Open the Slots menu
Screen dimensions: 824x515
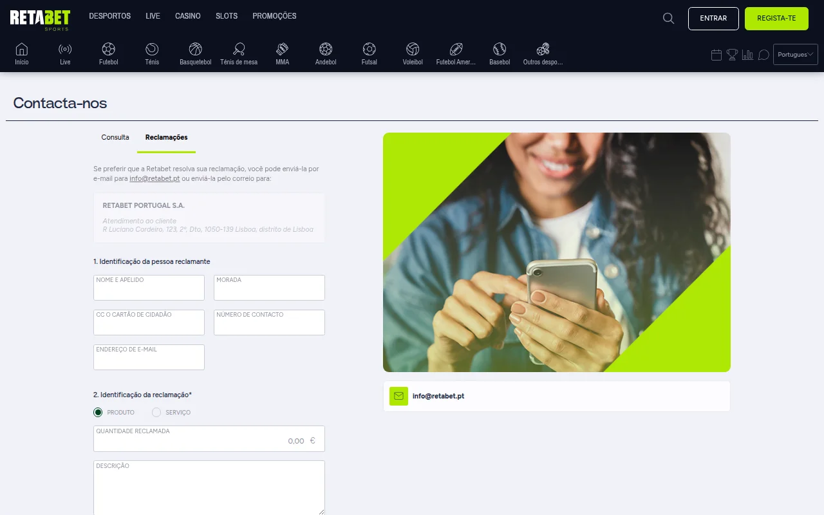point(227,16)
